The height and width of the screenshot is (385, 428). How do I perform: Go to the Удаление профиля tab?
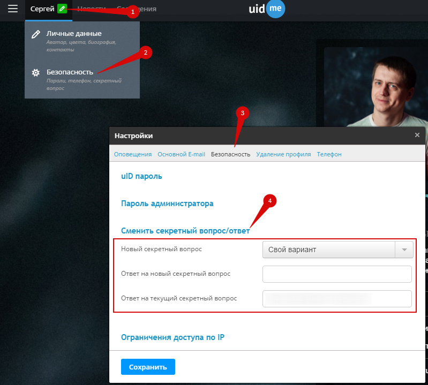(x=283, y=154)
